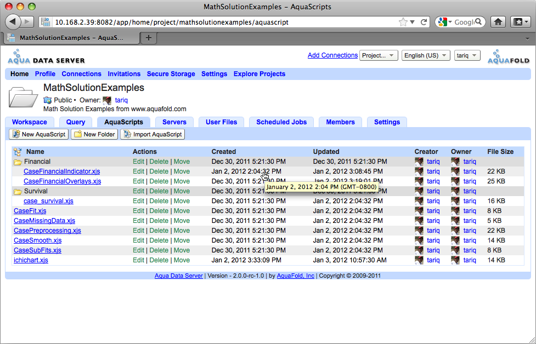Go back with browser back arrow

coord(13,22)
